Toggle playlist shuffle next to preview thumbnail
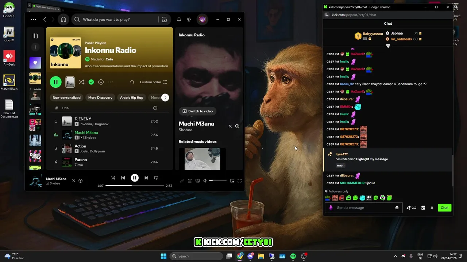This screenshot has width=467, height=262. 81,82
